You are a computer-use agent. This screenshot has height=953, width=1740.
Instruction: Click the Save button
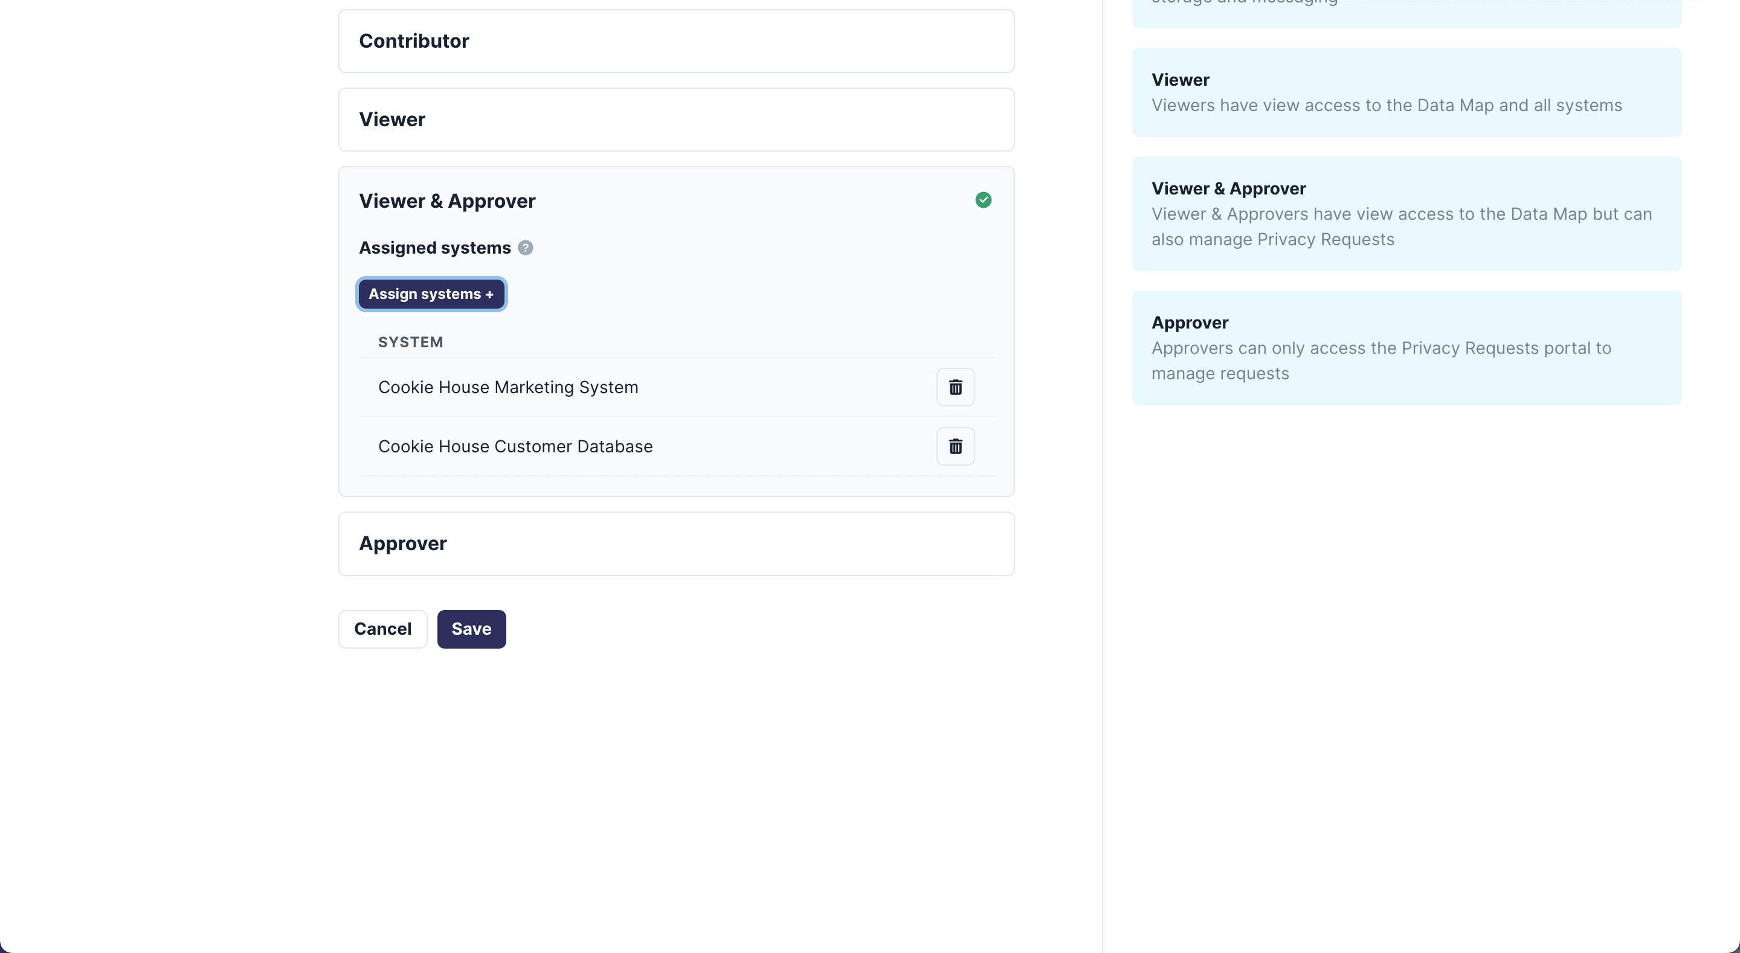471,629
